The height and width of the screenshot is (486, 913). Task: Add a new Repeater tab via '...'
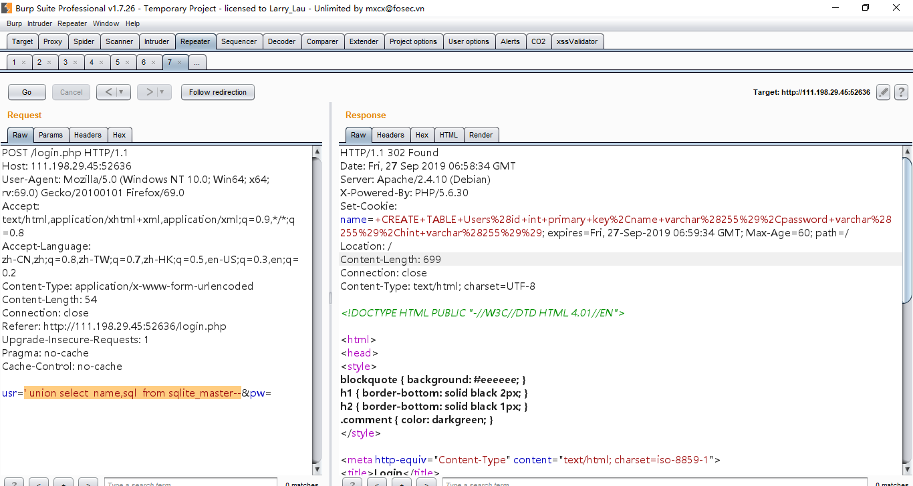pos(197,62)
